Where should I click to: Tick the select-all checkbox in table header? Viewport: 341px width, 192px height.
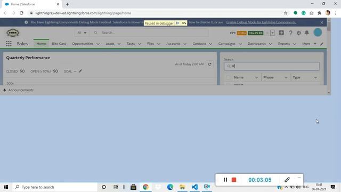228,77
